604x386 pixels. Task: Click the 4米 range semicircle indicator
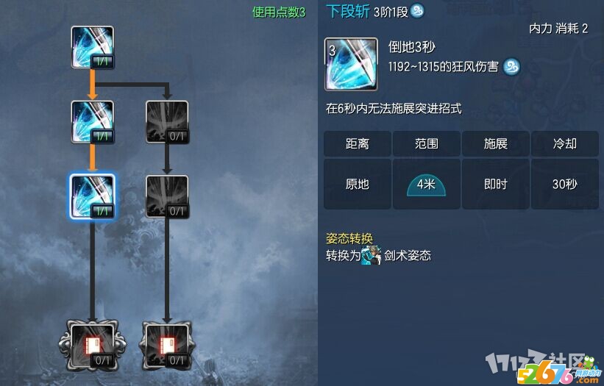(427, 184)
